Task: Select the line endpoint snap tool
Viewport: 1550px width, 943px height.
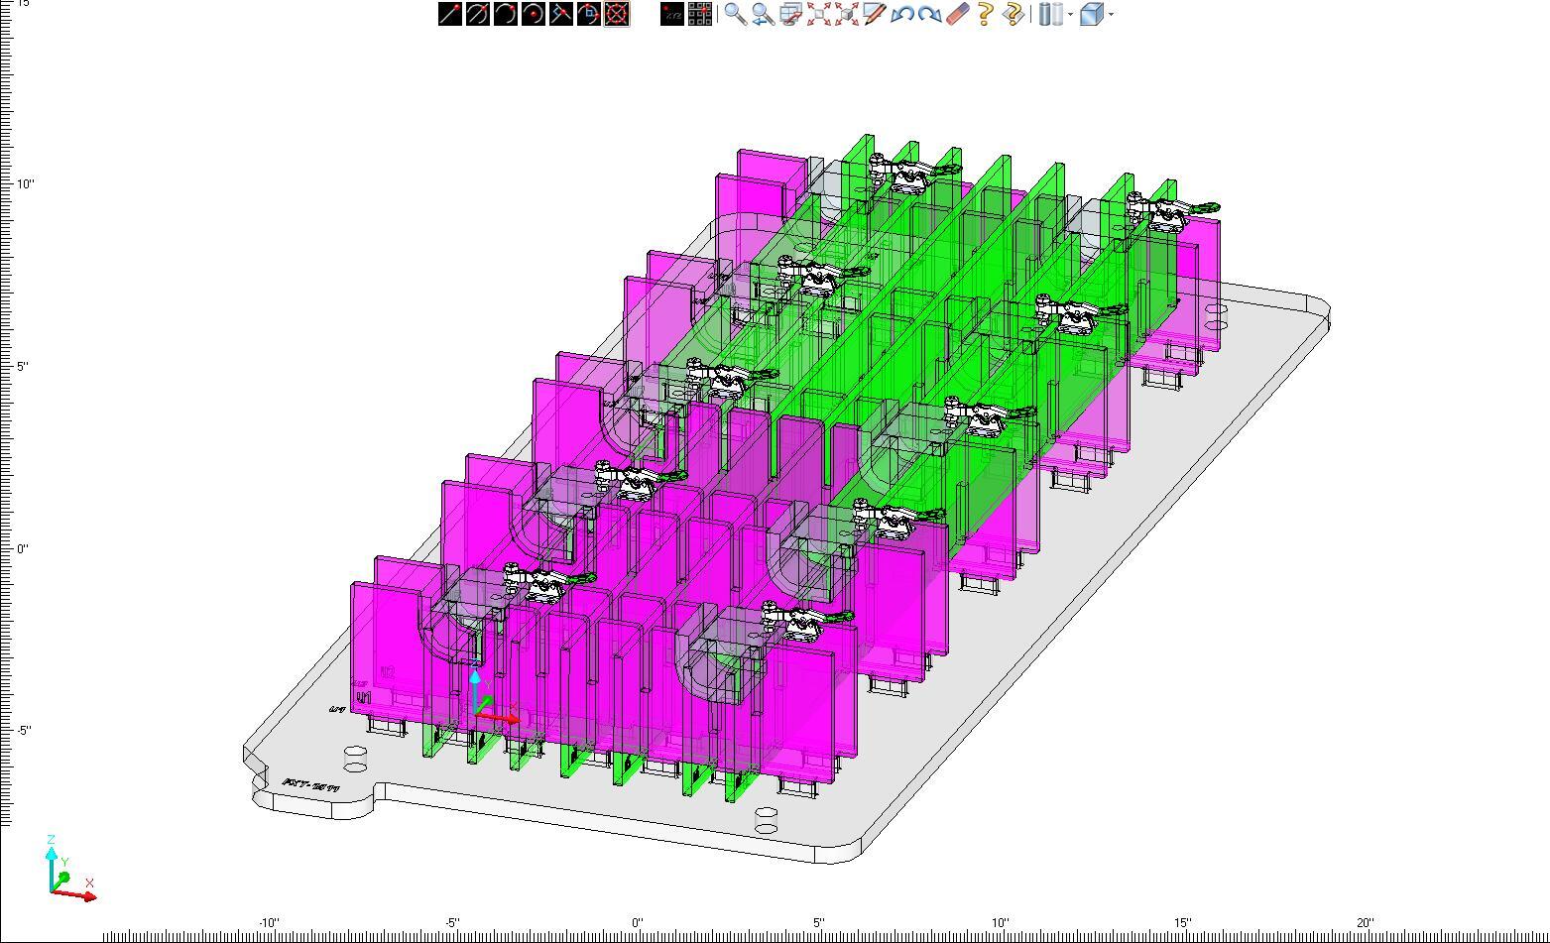Action: (450, 14)
